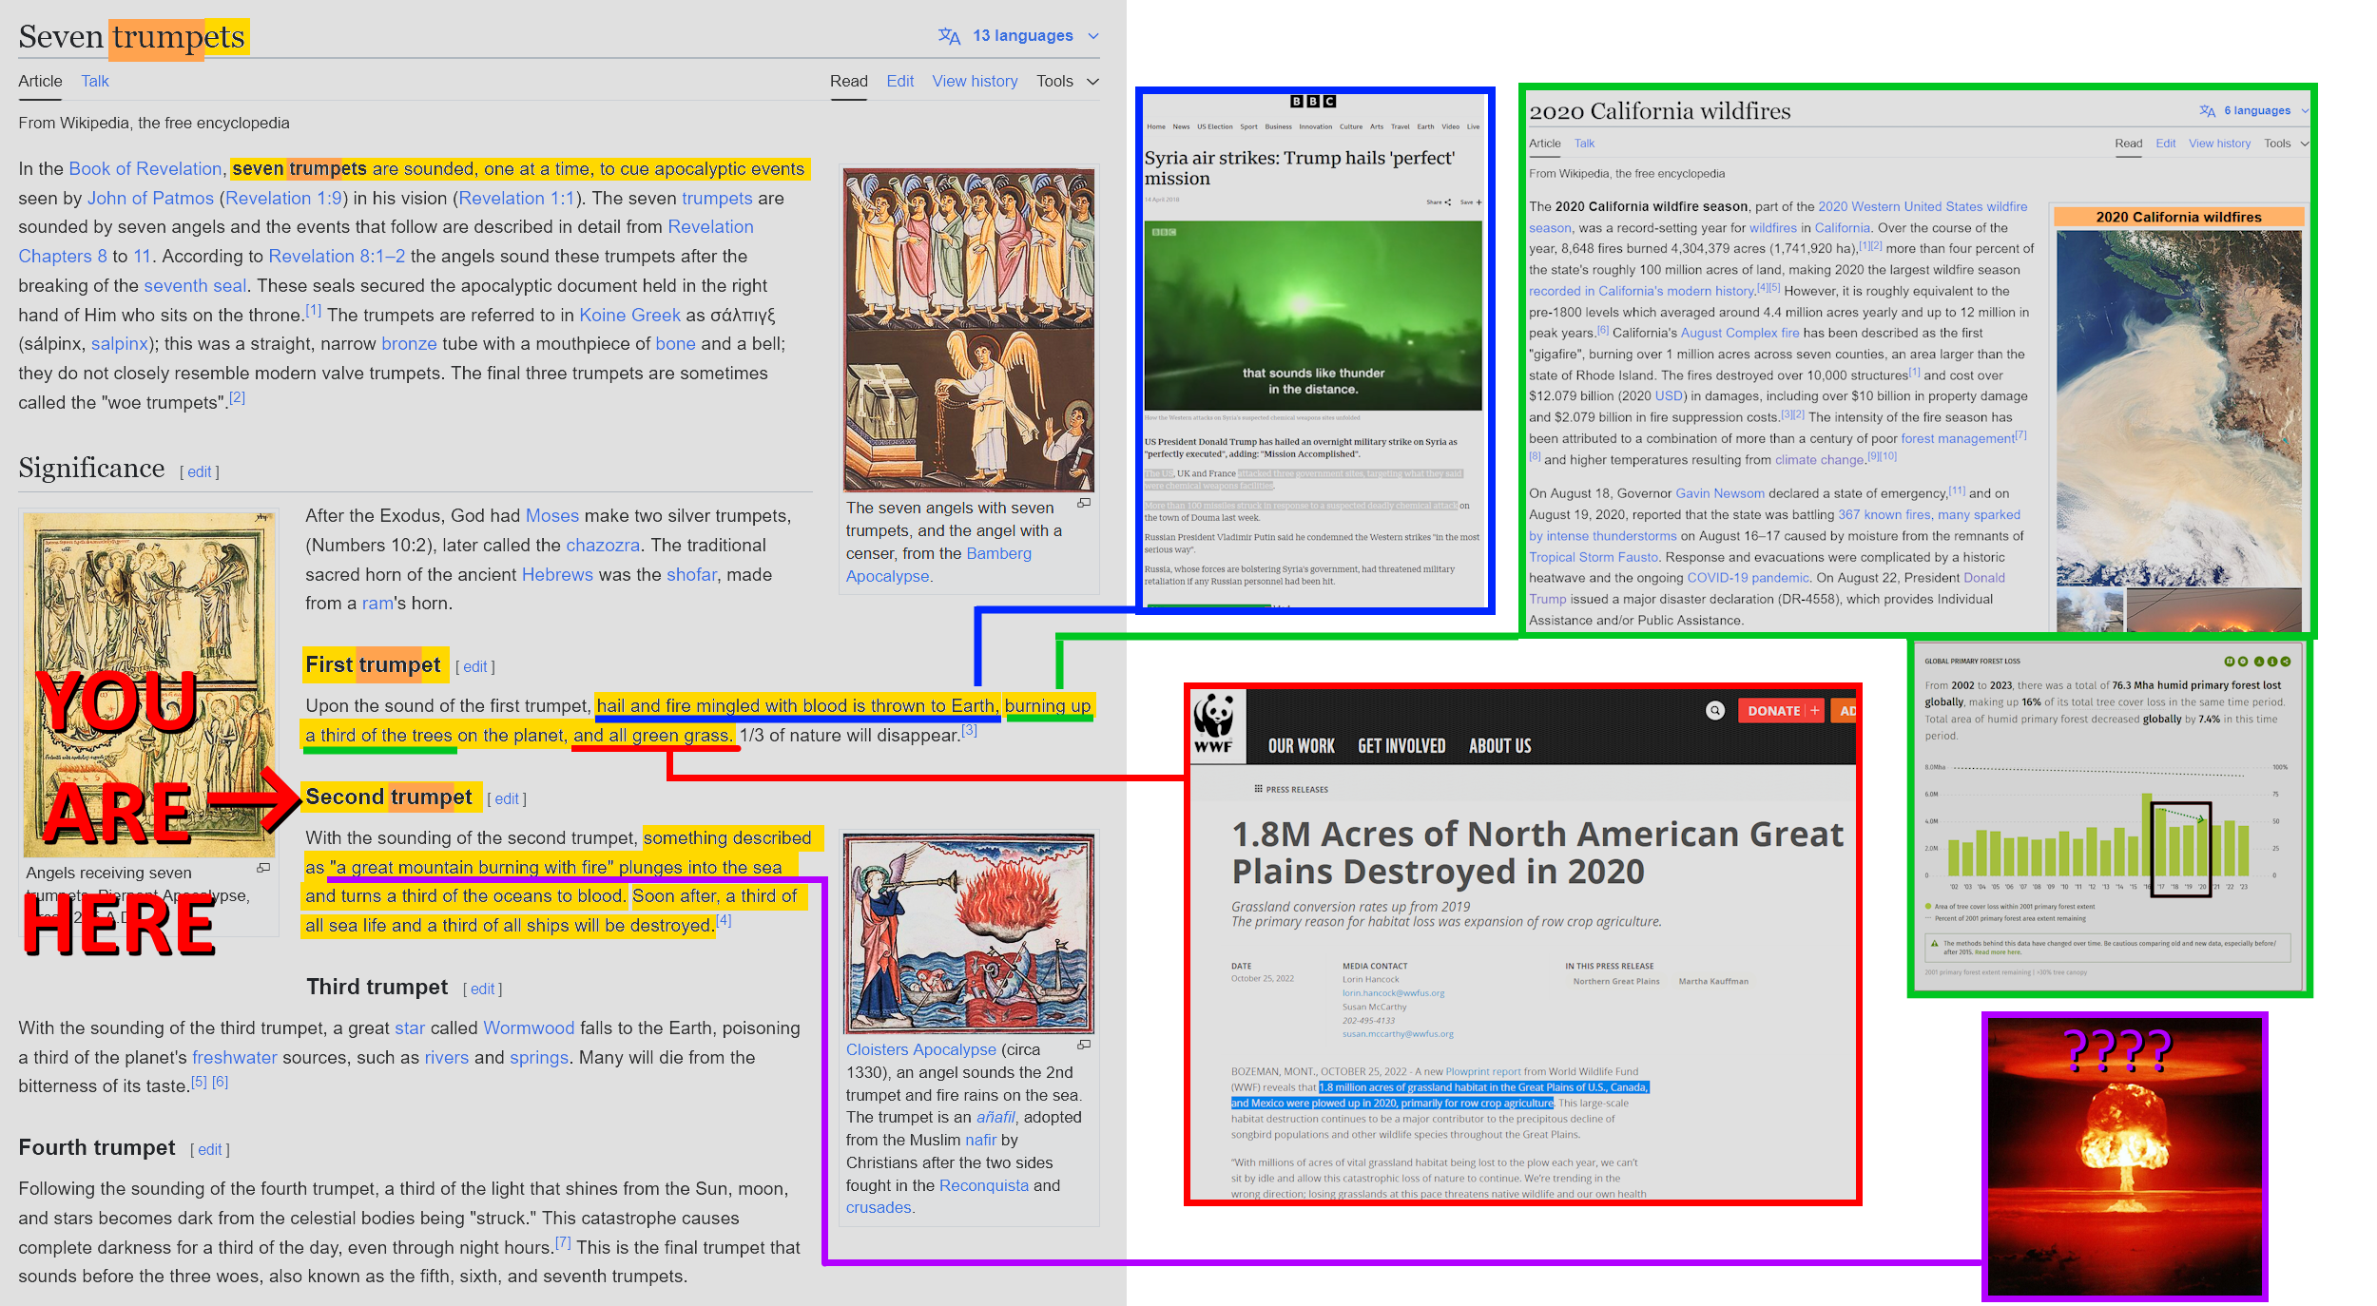
Task: Click the BBC logo
Action: click(1313, 102)
